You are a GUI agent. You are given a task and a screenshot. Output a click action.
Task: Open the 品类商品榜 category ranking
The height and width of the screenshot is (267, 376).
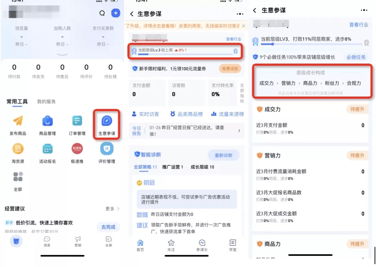pos(187,115)
